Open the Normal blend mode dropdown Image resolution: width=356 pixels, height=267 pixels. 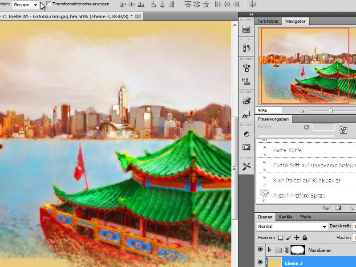[292, 227]
